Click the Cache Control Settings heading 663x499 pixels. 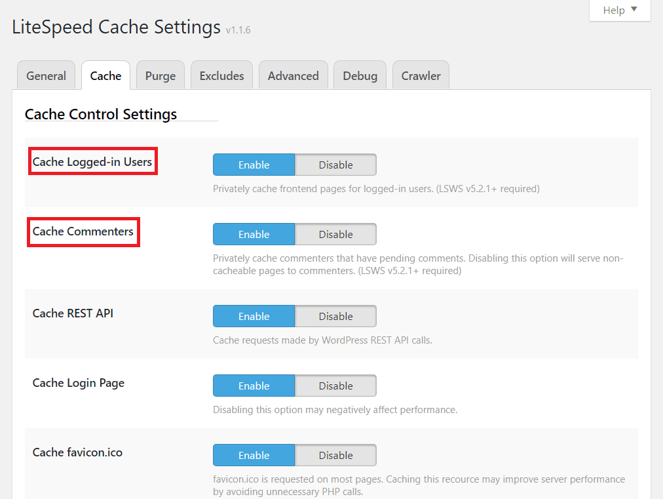point(101,114)
